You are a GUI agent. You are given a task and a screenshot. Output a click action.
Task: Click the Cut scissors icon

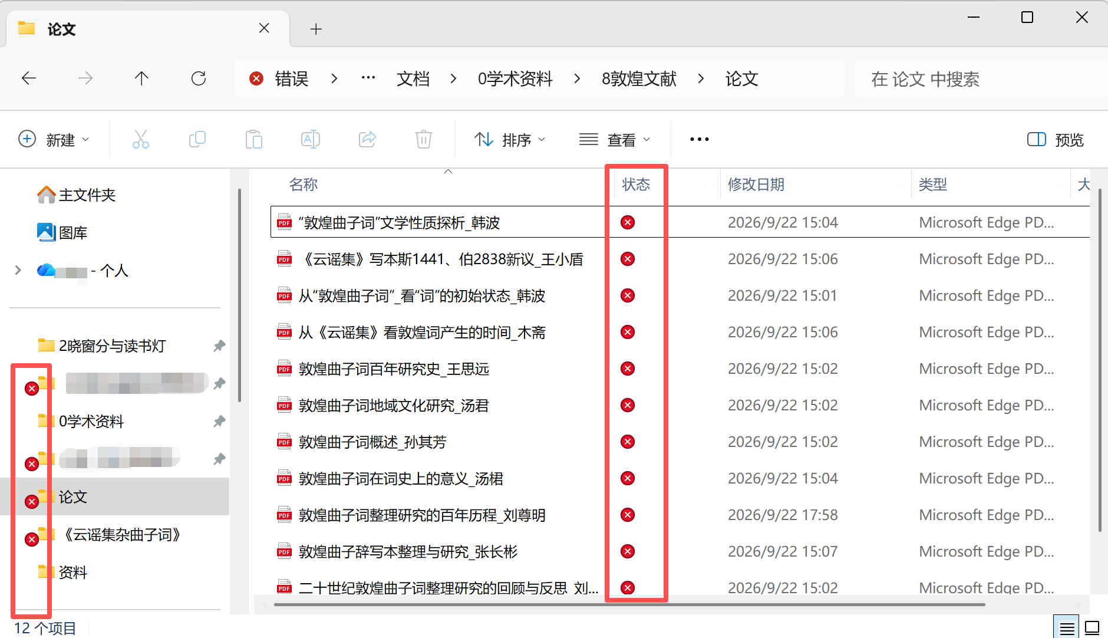click(141, 140)
